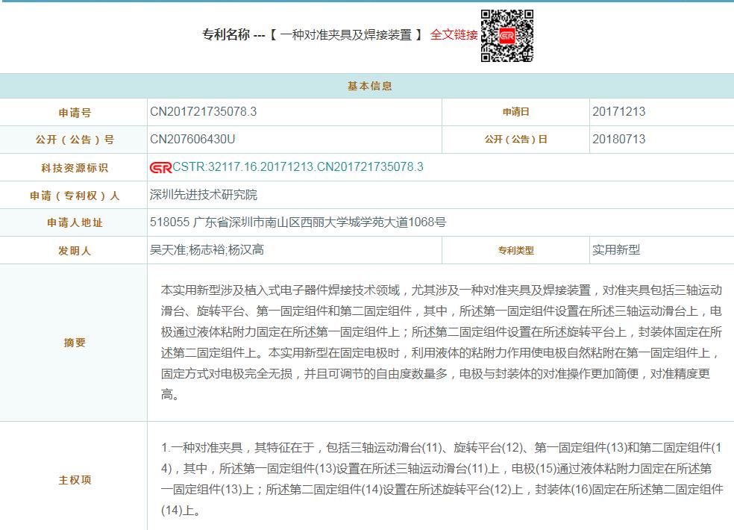Click the application date value 20171213
Viewport: 734px width, 530px height.
tap(619, 112)
